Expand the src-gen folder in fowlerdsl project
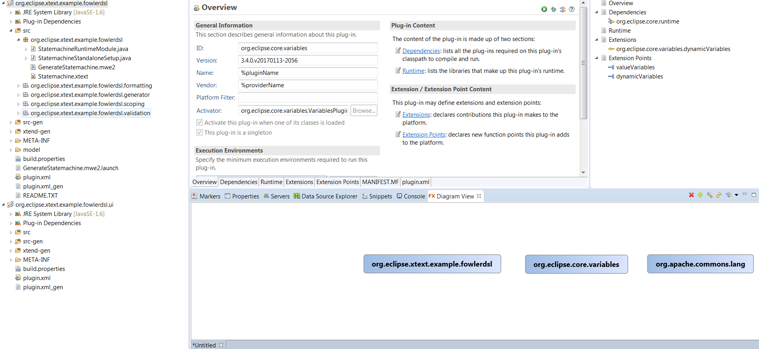Viewport: 759px width, 349px height. coord(11,122)
